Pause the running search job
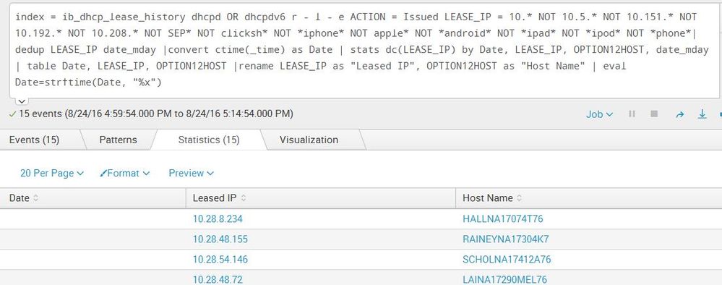Viewport: 722px width, 285px height. tap(632, 114)
